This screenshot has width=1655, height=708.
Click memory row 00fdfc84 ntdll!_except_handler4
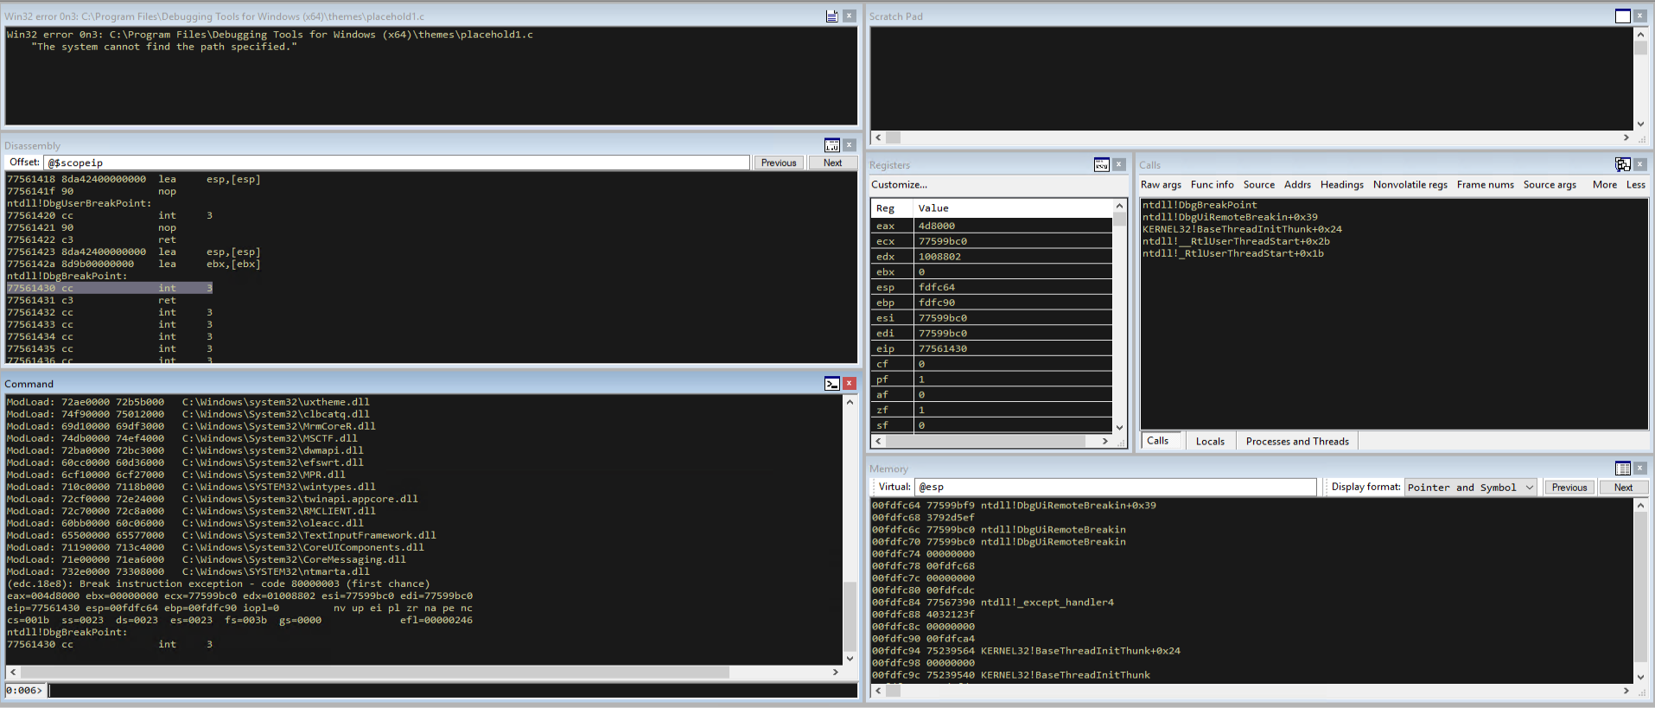(993, 603)
